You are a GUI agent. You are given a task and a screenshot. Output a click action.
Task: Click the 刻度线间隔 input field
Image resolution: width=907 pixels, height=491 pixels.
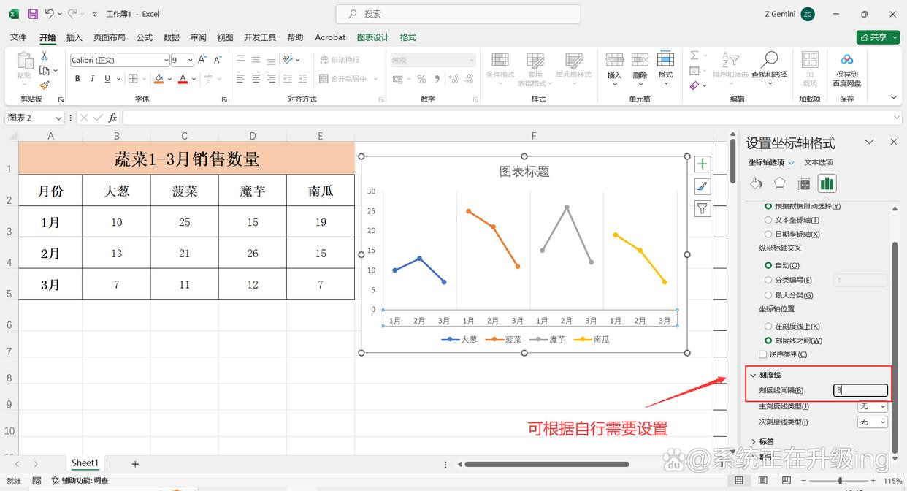coord(861,391)
